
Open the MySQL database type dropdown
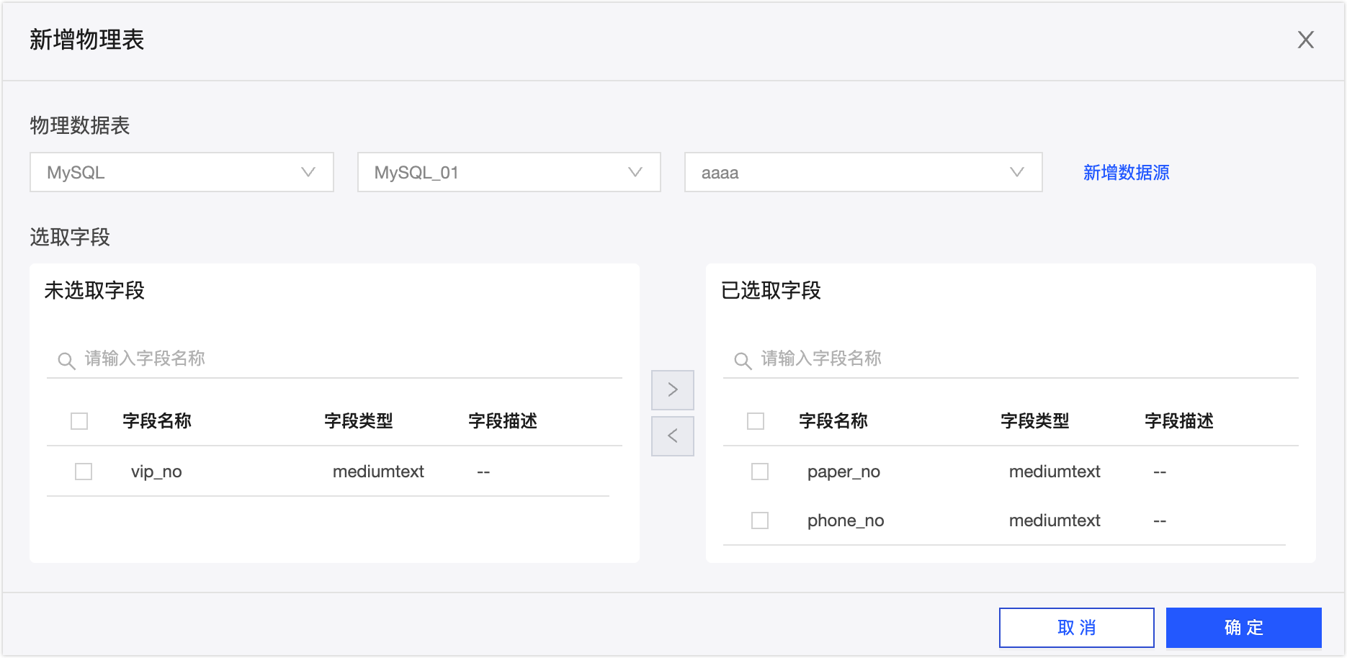click(x=182, y=172)
